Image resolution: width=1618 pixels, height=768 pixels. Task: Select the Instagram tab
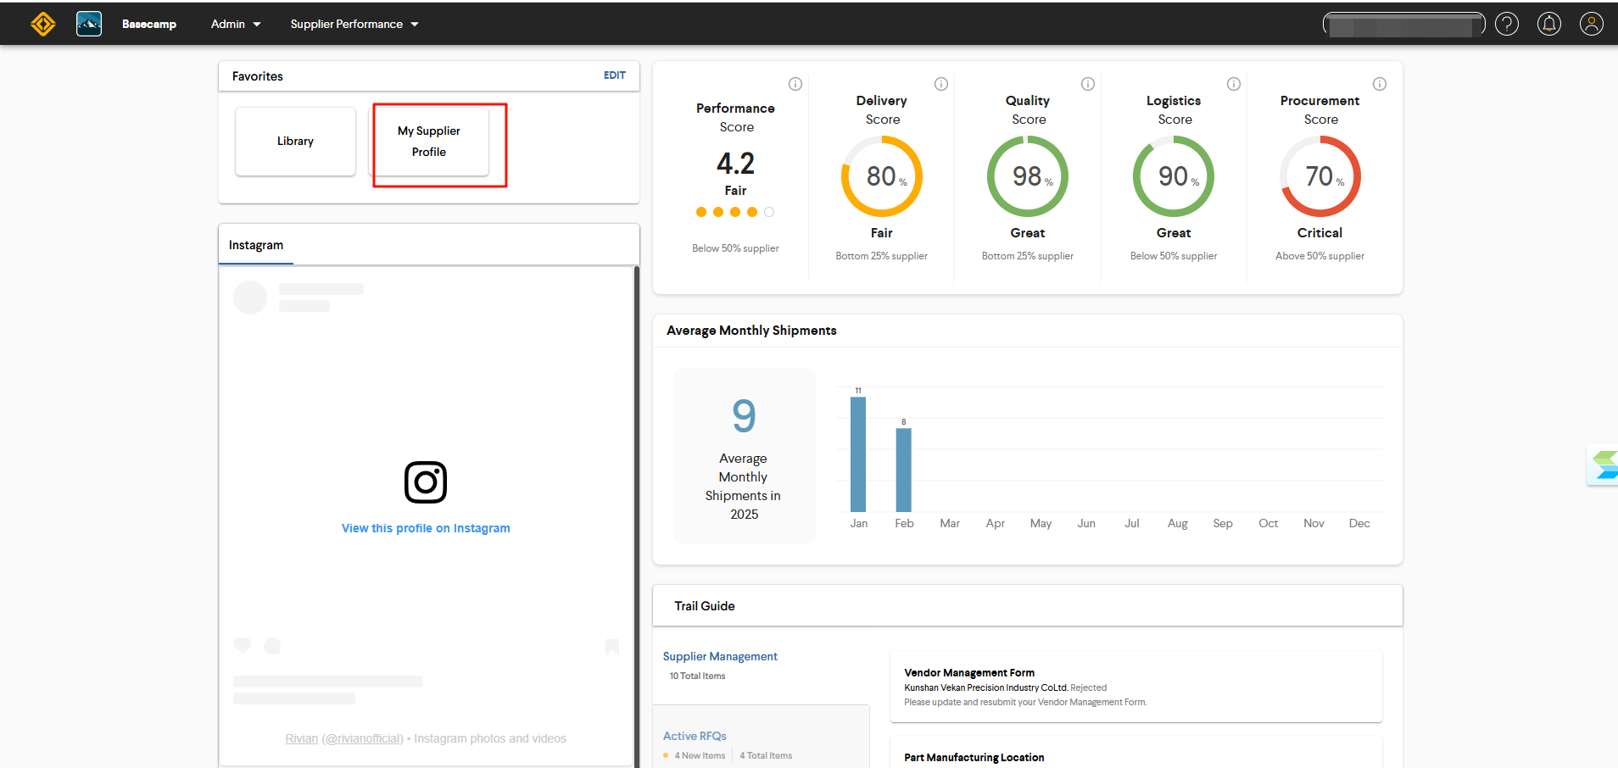point(256,245)
